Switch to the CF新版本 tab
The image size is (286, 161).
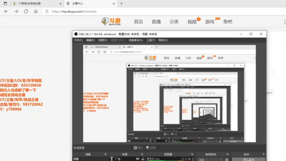pos(38,4)
